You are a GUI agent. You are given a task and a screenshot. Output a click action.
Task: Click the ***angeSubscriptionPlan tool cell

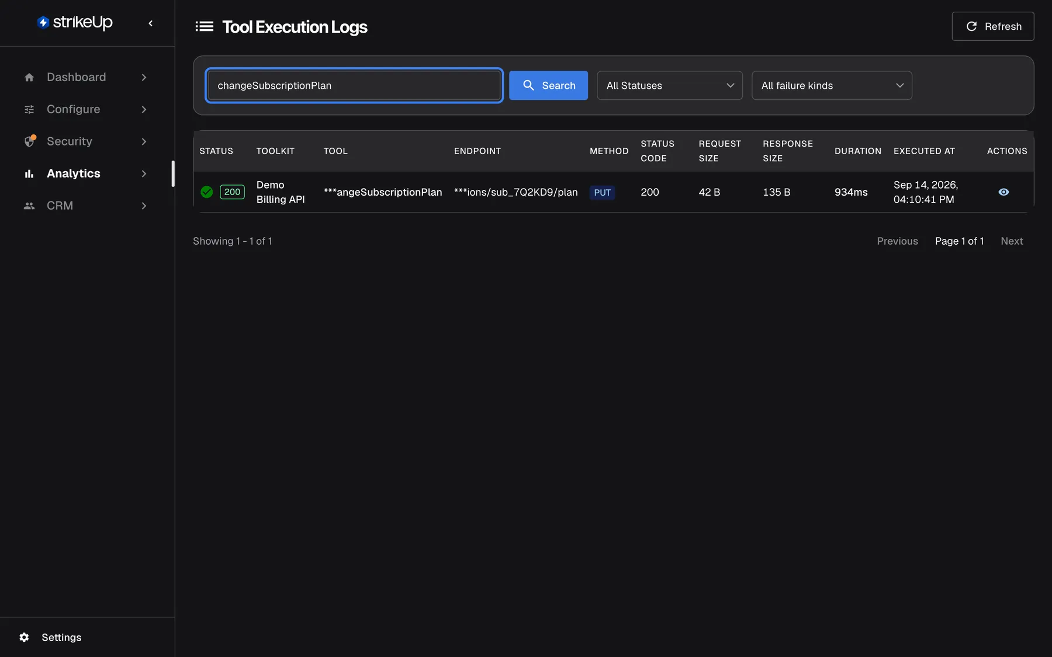pyautogui.click(x=383, y=192)
